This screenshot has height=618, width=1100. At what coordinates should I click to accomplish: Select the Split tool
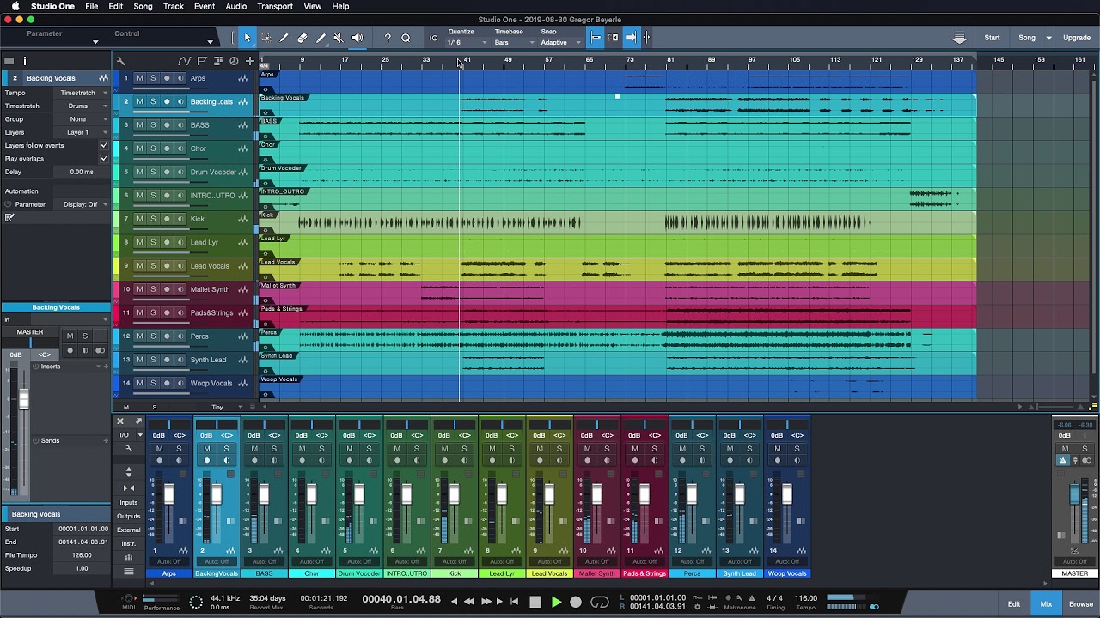pyautogui.click(x=284, y=38)
